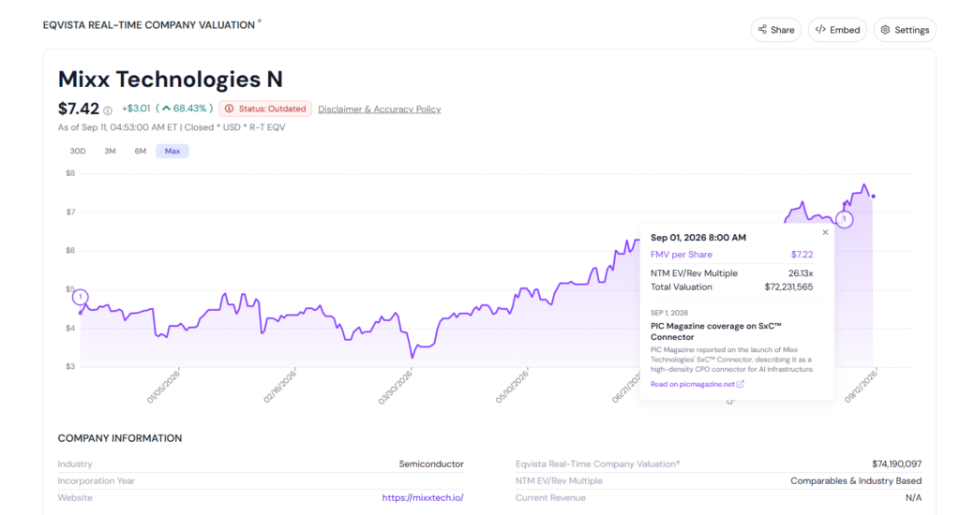
Task: Click the event marker at chart start
Action: 81,297
